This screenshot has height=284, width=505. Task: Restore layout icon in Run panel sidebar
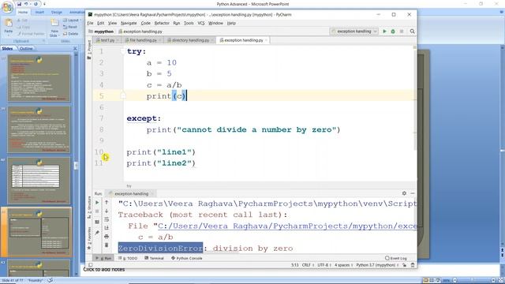[97, 222]
